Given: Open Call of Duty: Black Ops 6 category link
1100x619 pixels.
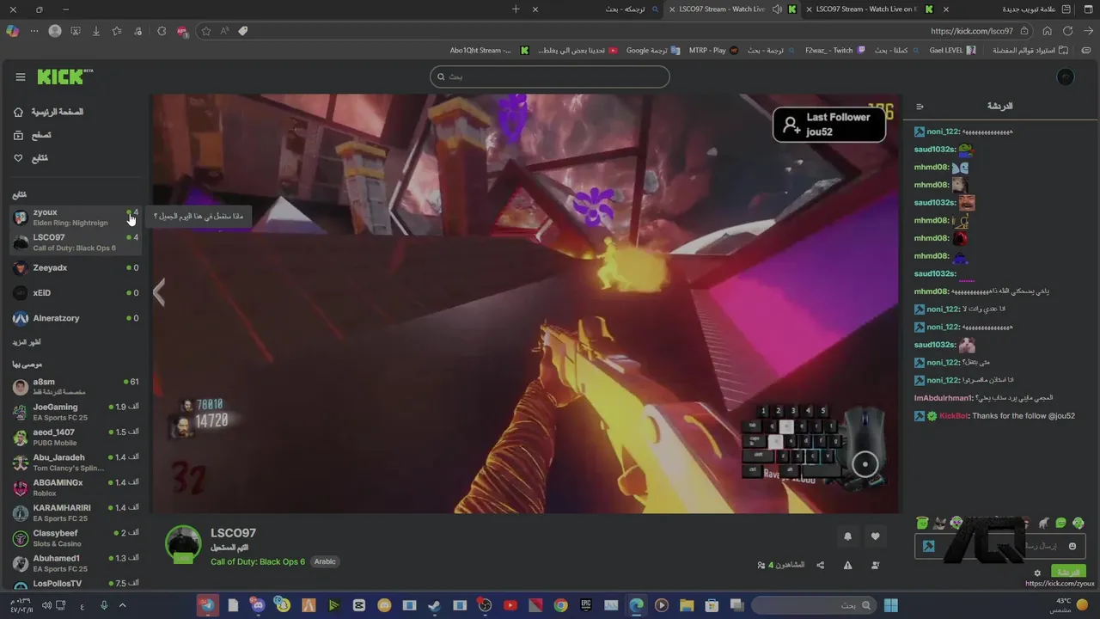Looking at the screenshot, I should click(x=258, y=561).
